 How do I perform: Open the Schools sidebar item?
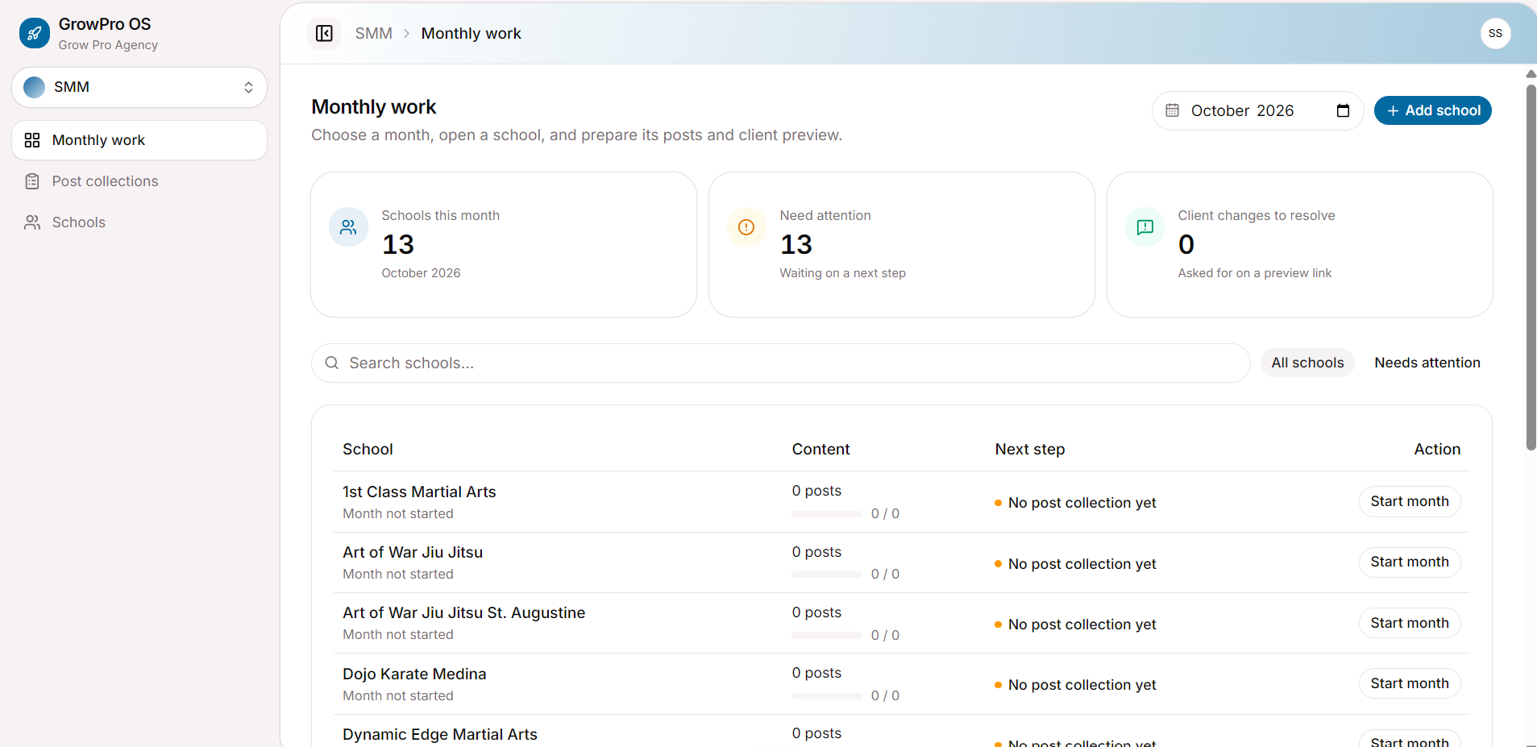(139, 222)
